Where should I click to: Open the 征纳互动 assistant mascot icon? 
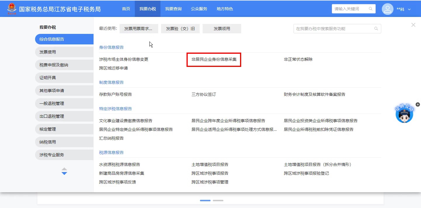click(404, 114)
